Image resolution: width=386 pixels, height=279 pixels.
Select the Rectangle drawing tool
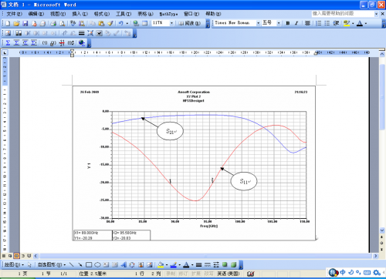pos(89,264)
